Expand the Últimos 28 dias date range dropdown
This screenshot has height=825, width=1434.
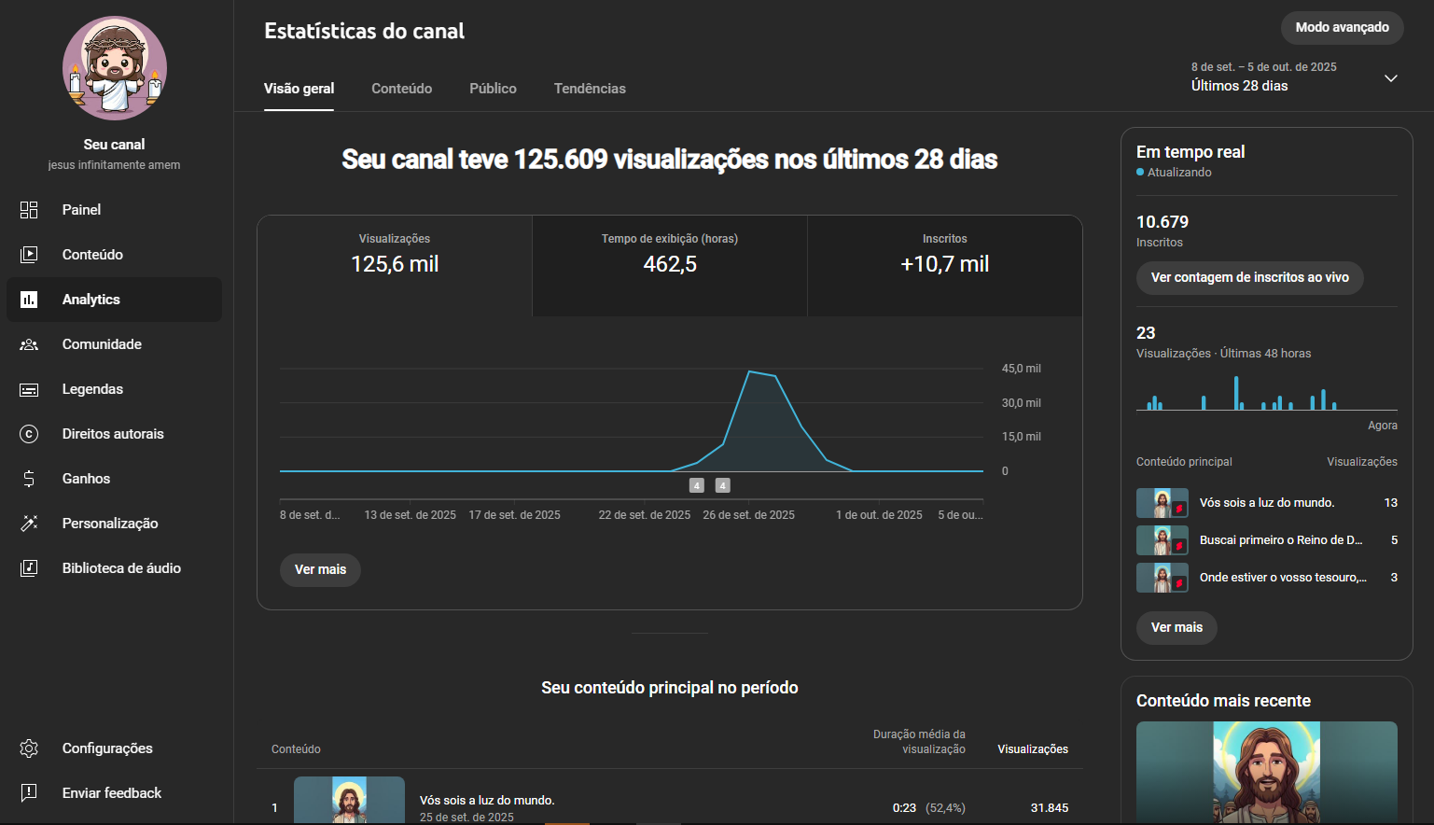(1390, 78)
